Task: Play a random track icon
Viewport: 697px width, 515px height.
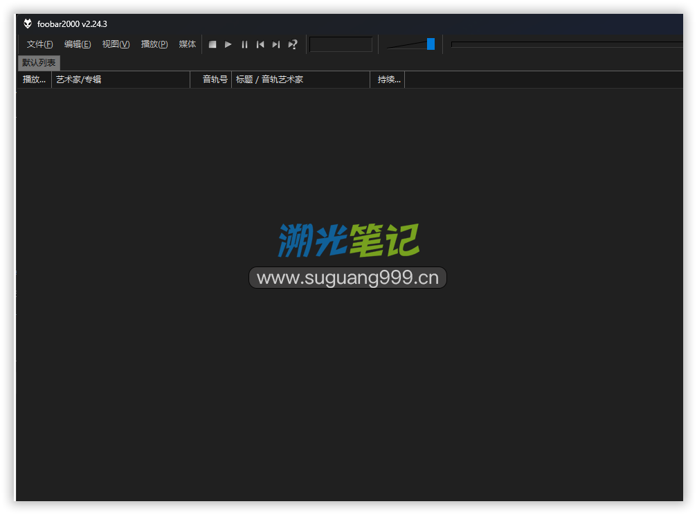Action: tap(293, 44)
